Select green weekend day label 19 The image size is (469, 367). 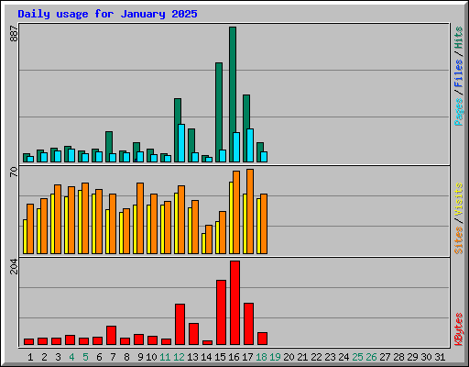(x=275, y=357)
